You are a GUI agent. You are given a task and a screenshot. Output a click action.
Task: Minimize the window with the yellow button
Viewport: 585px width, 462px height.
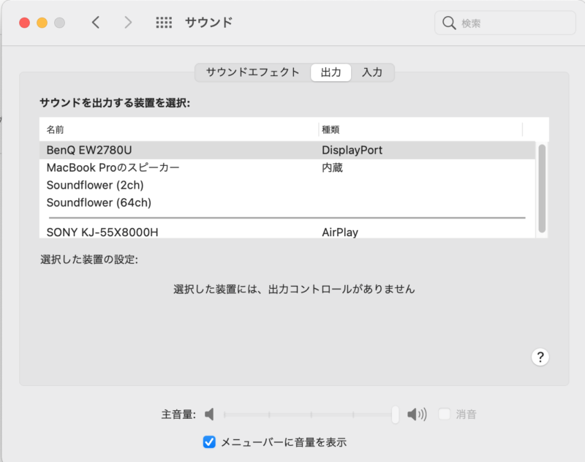[x=42, y=23]
